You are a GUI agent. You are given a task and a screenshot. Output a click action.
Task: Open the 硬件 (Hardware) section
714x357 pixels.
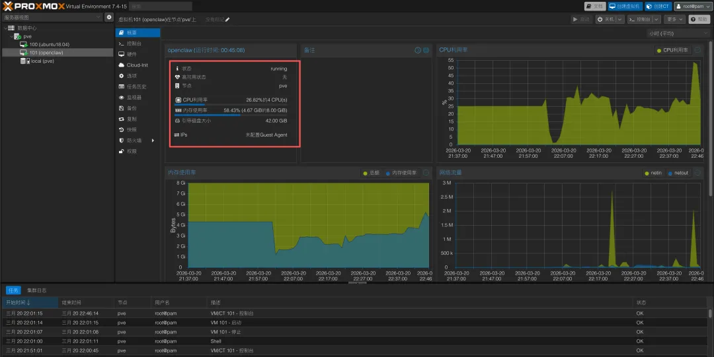click(x=132, y=54)
